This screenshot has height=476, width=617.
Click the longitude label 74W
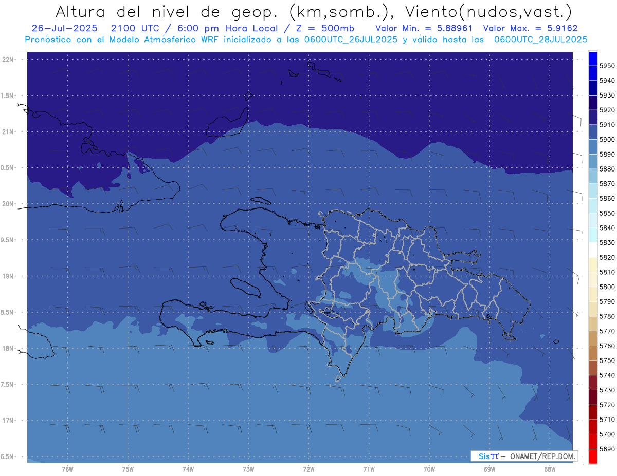[188, 469]
